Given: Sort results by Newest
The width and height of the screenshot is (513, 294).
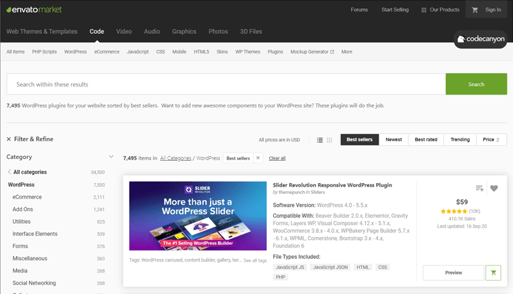Looking at the screenshot, I should tap(394, 140).
